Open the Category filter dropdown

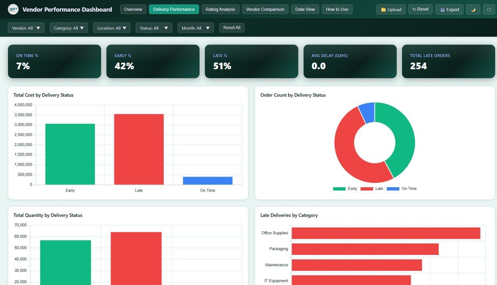tap(68, 28)
